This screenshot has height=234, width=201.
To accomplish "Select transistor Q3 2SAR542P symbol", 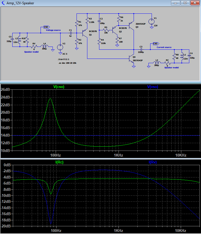I will click(131, 26).
